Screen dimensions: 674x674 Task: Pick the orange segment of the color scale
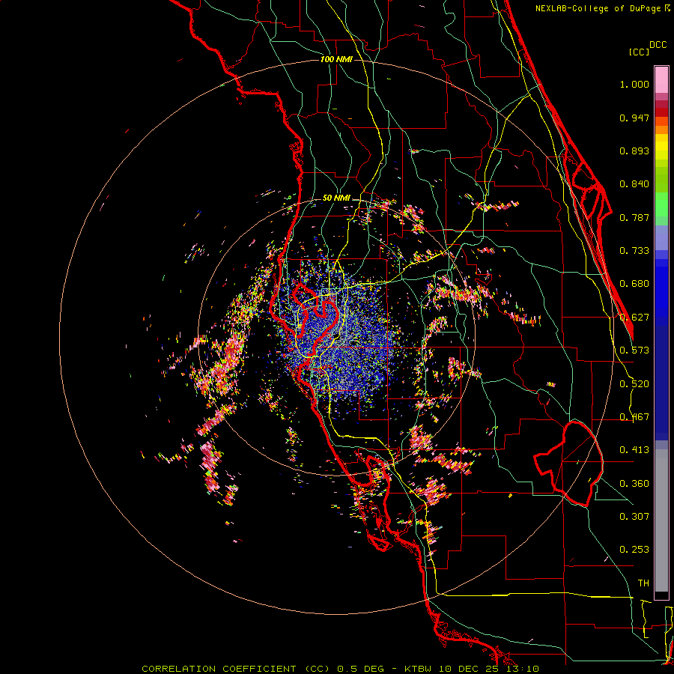click(x=661, y=130)
